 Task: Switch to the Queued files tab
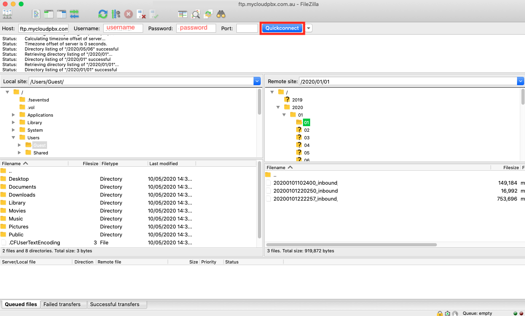tap(21, 304)
